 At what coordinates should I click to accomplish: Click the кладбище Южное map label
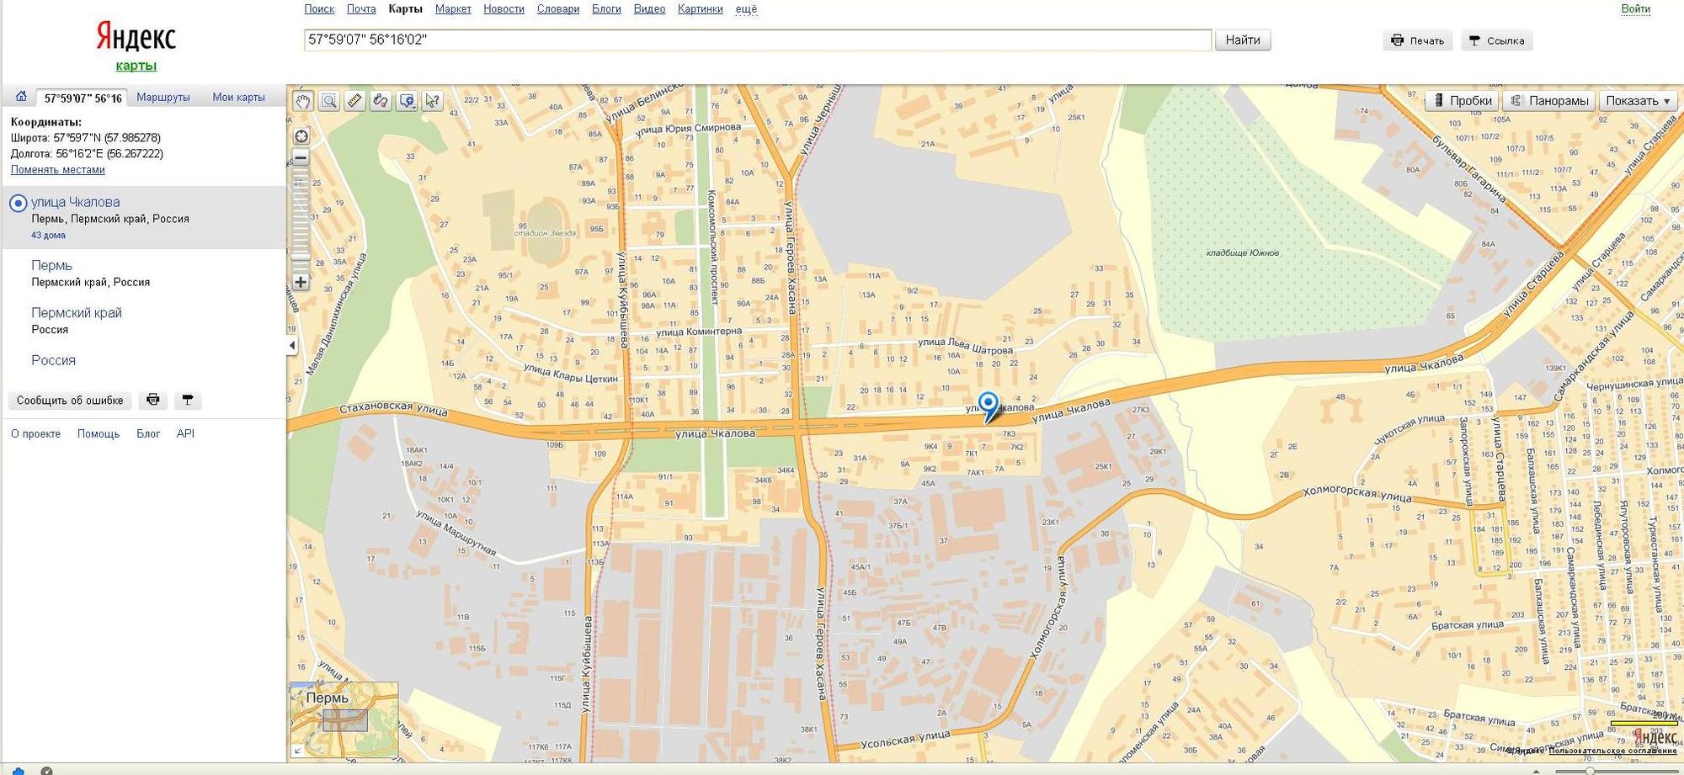(1242, 252)
